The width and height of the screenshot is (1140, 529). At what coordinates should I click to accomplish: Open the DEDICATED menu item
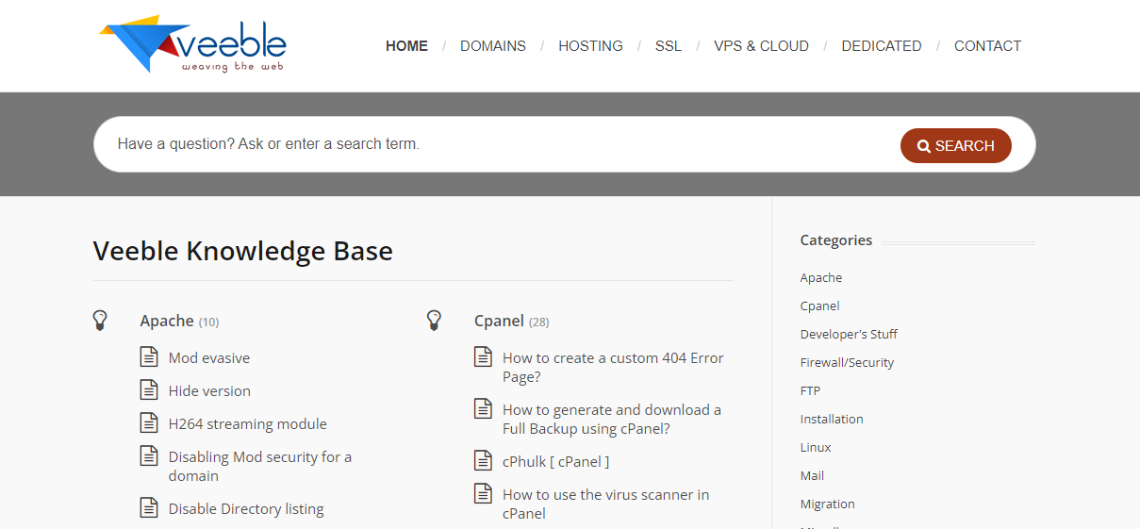coord(882,46)
